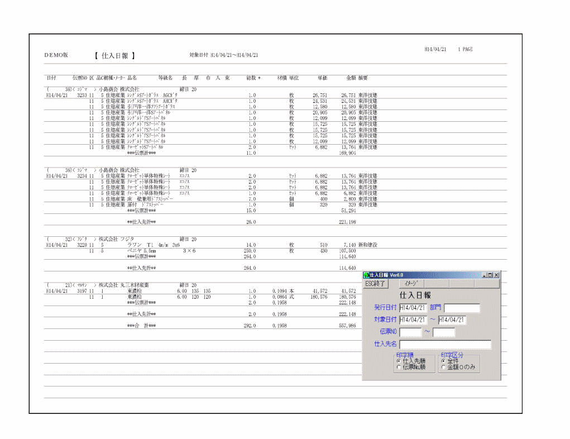Click slip number 3233 in the report
The image size is (570, 439).
82,96
